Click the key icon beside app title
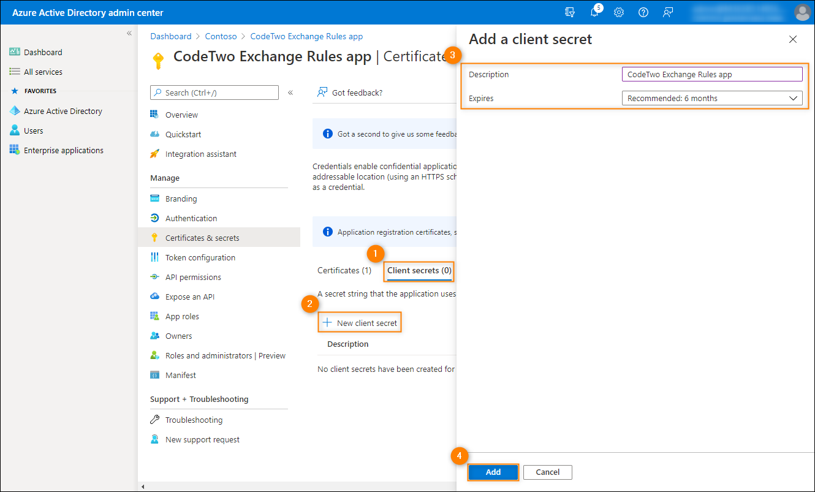This screenshot has height=492, width=815. (x=158, y=61)
